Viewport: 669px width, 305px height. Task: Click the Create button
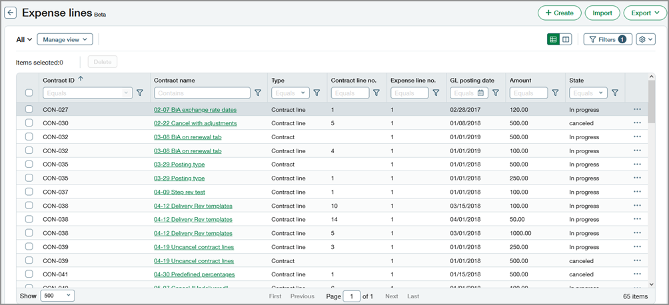pos(558,13)
